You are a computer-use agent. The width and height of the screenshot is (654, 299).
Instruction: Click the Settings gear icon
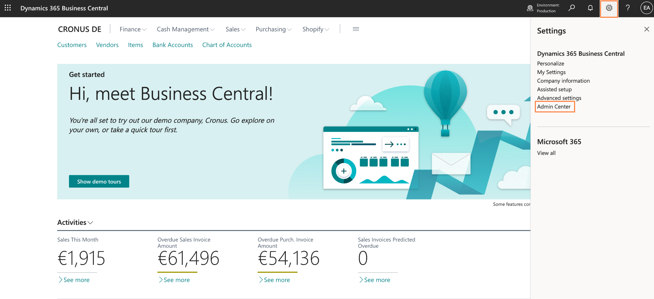(x=609, y=8)
